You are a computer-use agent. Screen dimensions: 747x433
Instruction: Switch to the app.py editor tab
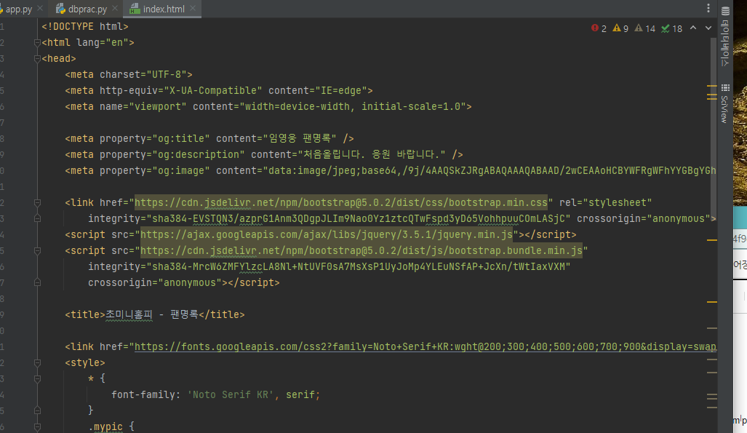point(18,9)
